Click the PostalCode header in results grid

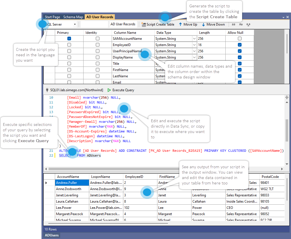[x=272, y=177]
